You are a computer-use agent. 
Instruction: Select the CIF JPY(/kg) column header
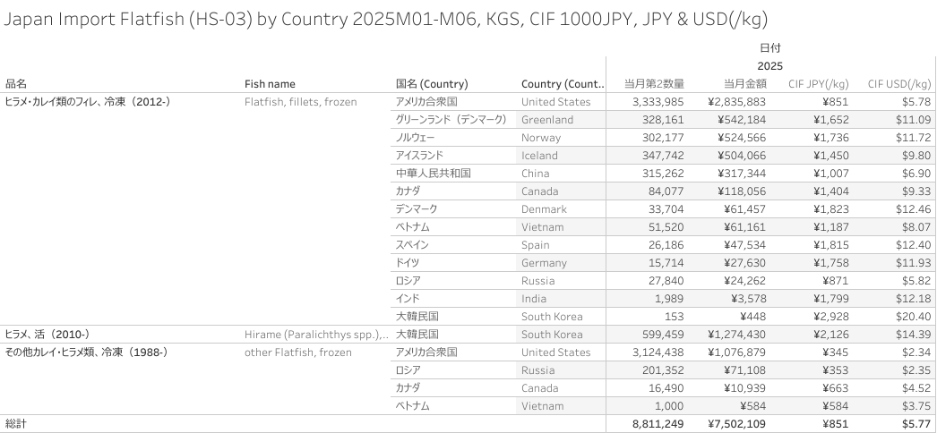[x=818, y=84]
